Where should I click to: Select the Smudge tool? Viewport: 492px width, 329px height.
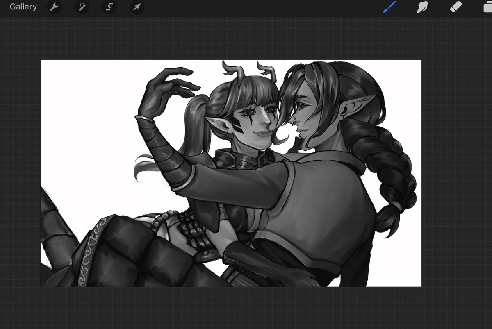pyautogui.click(x=422, y=7)
